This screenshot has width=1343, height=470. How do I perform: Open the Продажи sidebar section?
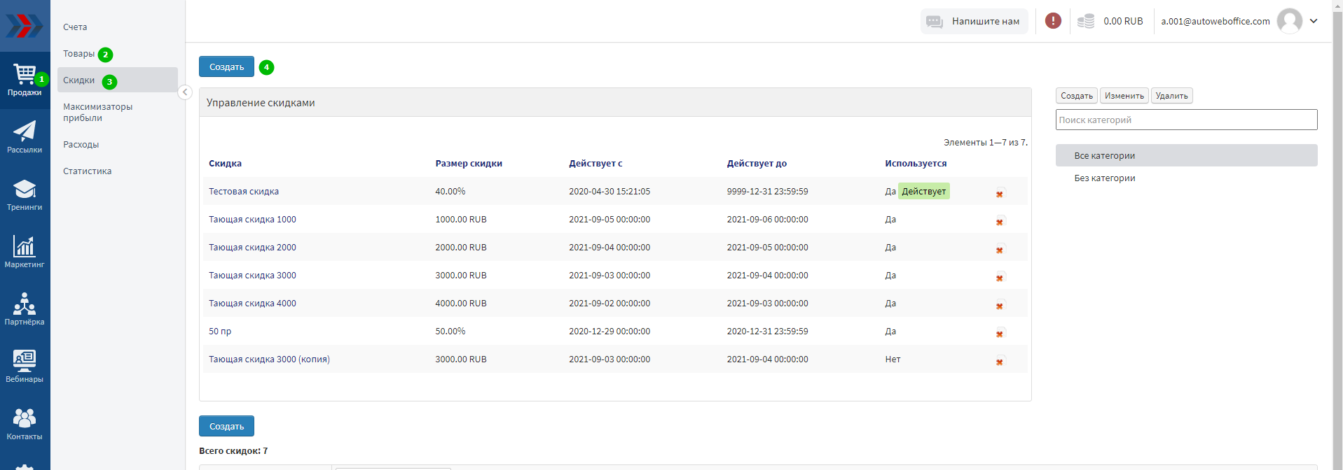coord(25,80)
